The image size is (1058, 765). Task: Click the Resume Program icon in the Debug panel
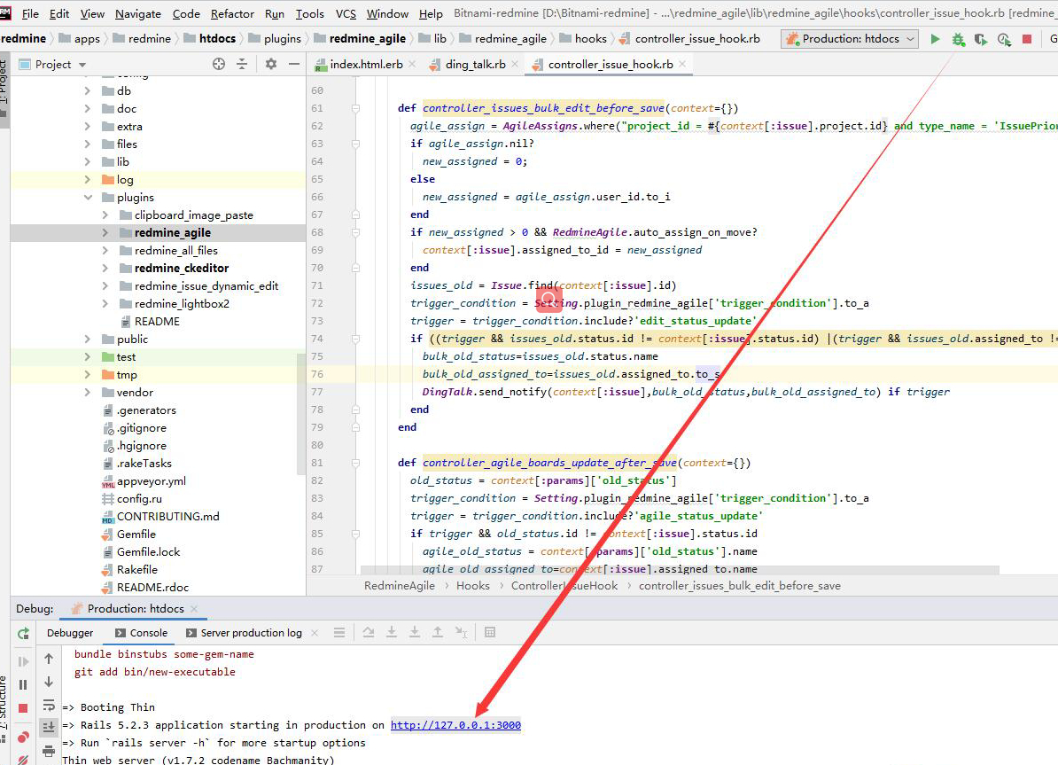pyautogui.click(x=23, y=661)
